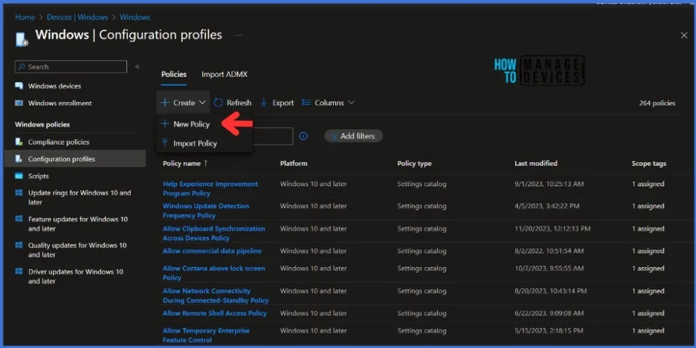Click the date 11/20/2023, 12:12:13 PM
This screenshot has width=696, height=348.
tap(553, 228)
